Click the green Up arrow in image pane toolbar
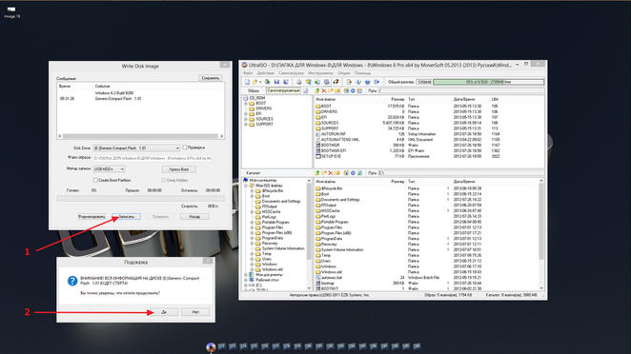631x354 pixels. point(317,90)
